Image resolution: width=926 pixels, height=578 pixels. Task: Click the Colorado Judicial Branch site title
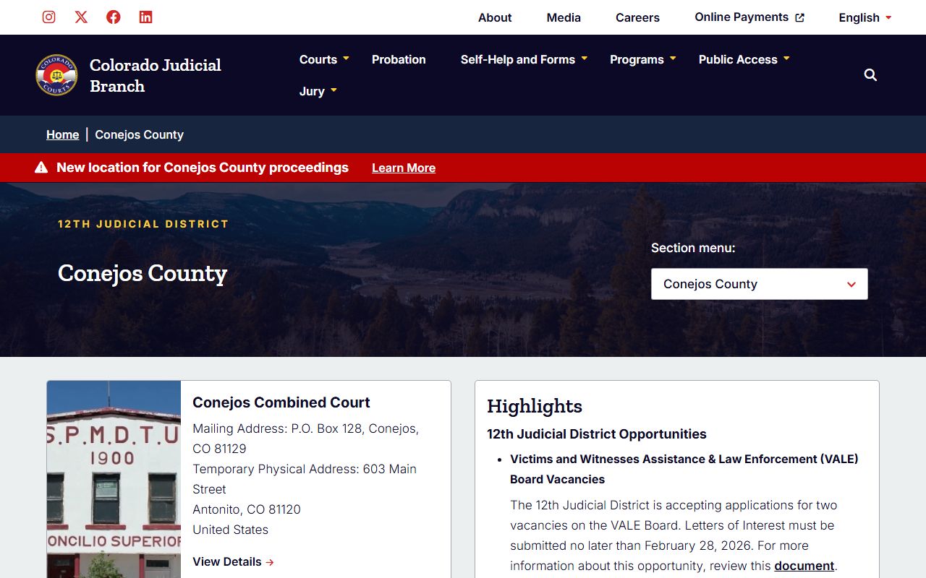coord(156,75)
